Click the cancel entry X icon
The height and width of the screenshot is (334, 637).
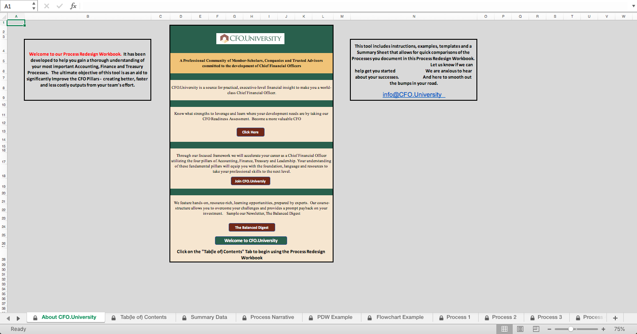[x=46, y=6]
